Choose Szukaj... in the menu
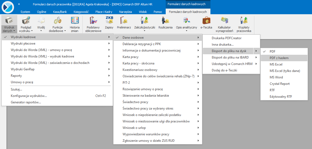The width and height of the screenshot is (312, 149). click(57, 89)
